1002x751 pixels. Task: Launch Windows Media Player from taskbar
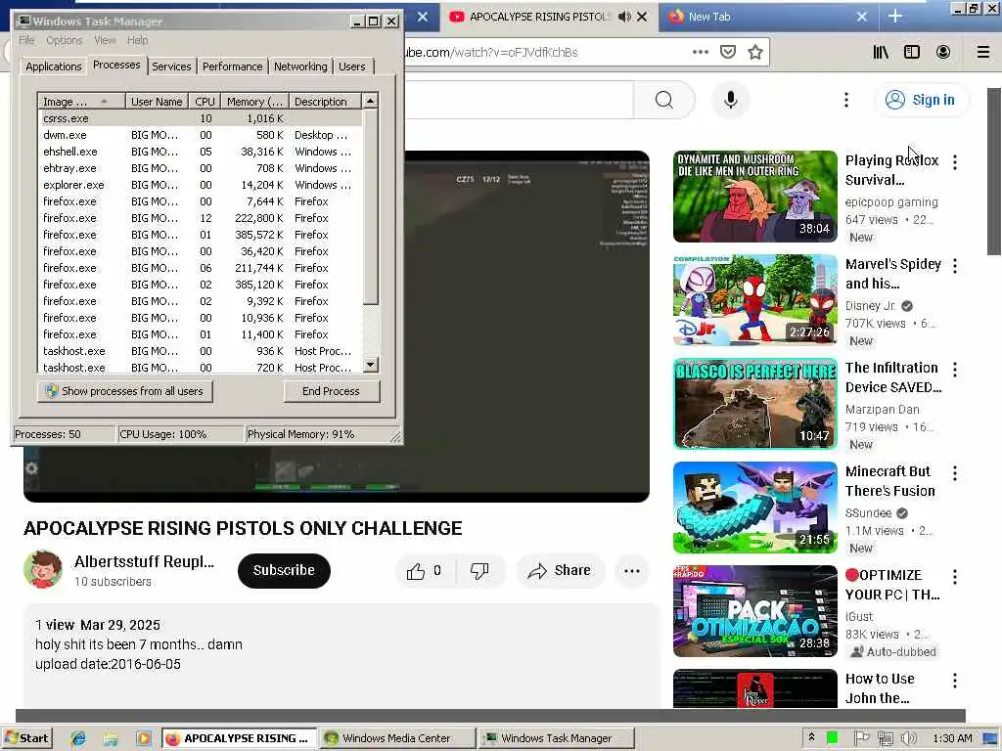click(144, 738)
